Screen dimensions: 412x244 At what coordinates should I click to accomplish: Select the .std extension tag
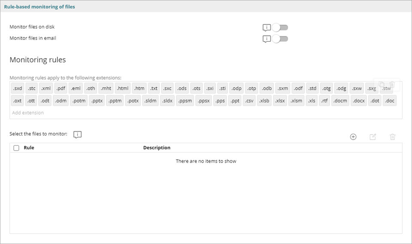(312, 88)
